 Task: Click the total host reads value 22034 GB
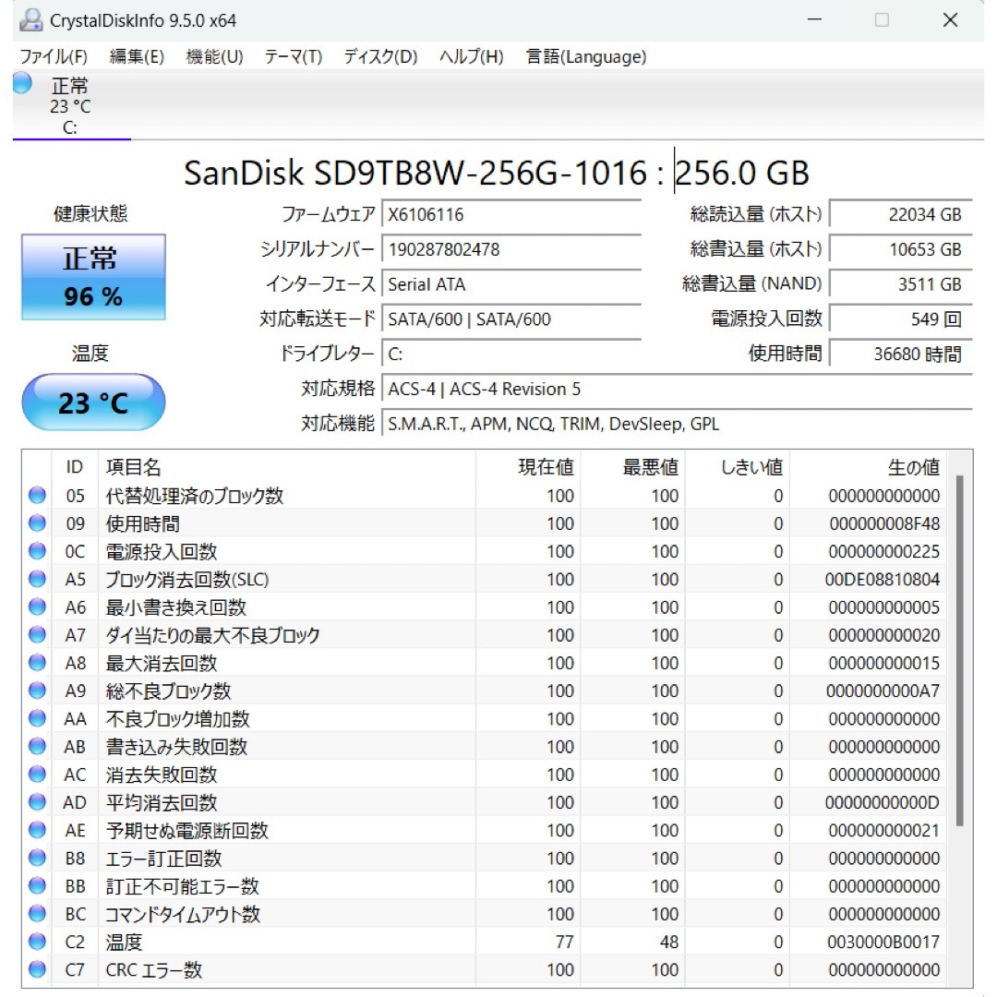click(901, 214)
